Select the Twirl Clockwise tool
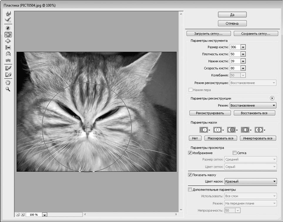Image resolution: width=283 pixels, height=222 pixels. click(8, 27)
